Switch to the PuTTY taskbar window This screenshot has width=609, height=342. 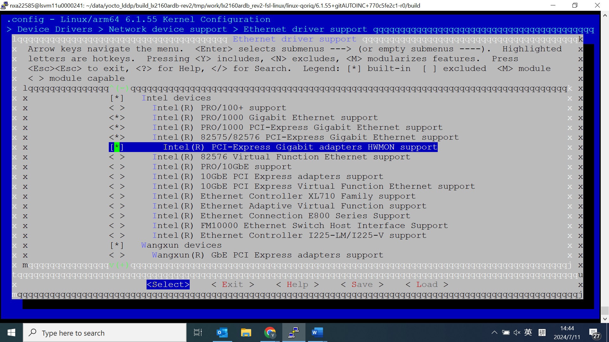point(294,332)
